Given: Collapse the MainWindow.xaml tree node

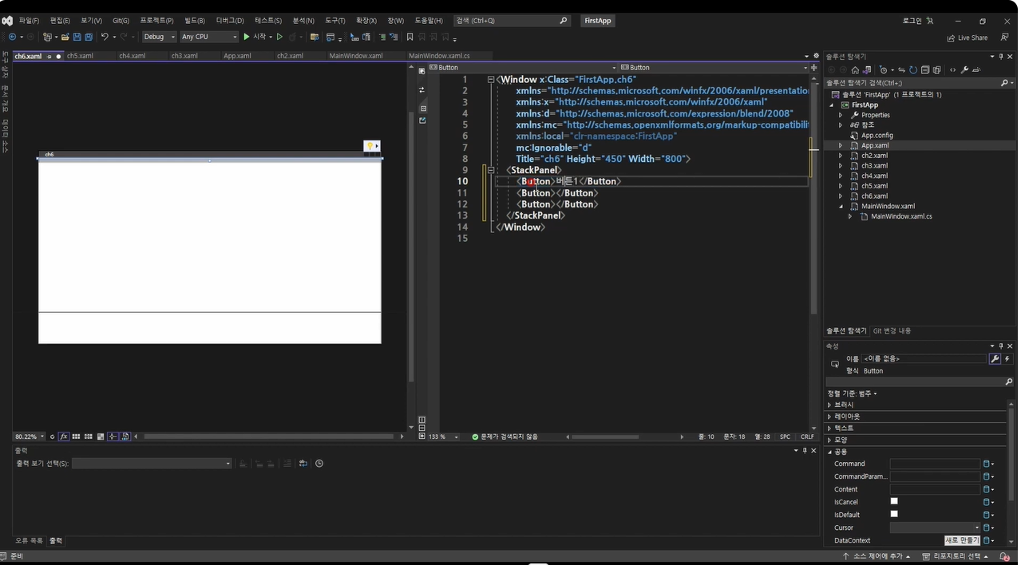Looking at the screenshot, I should click(841, 206).
